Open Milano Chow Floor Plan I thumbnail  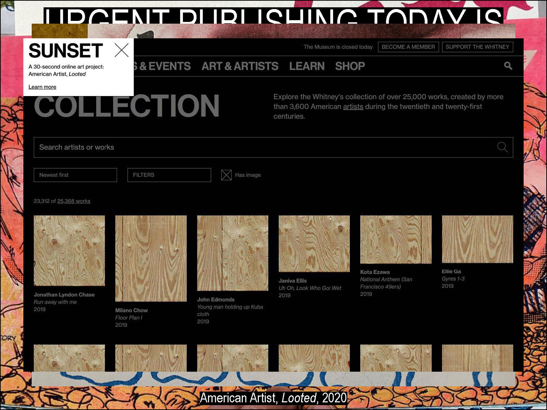point(151,258)
